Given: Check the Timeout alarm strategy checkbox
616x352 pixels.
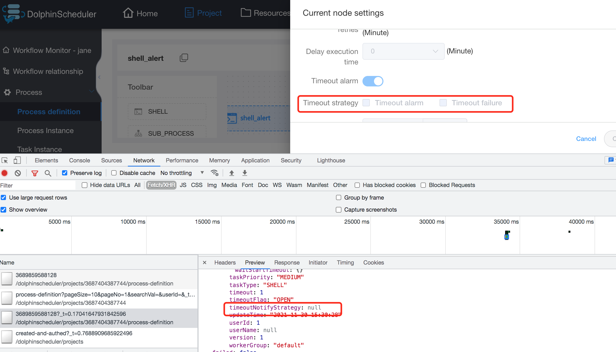Looking at the screenshot, I should 366,103.
